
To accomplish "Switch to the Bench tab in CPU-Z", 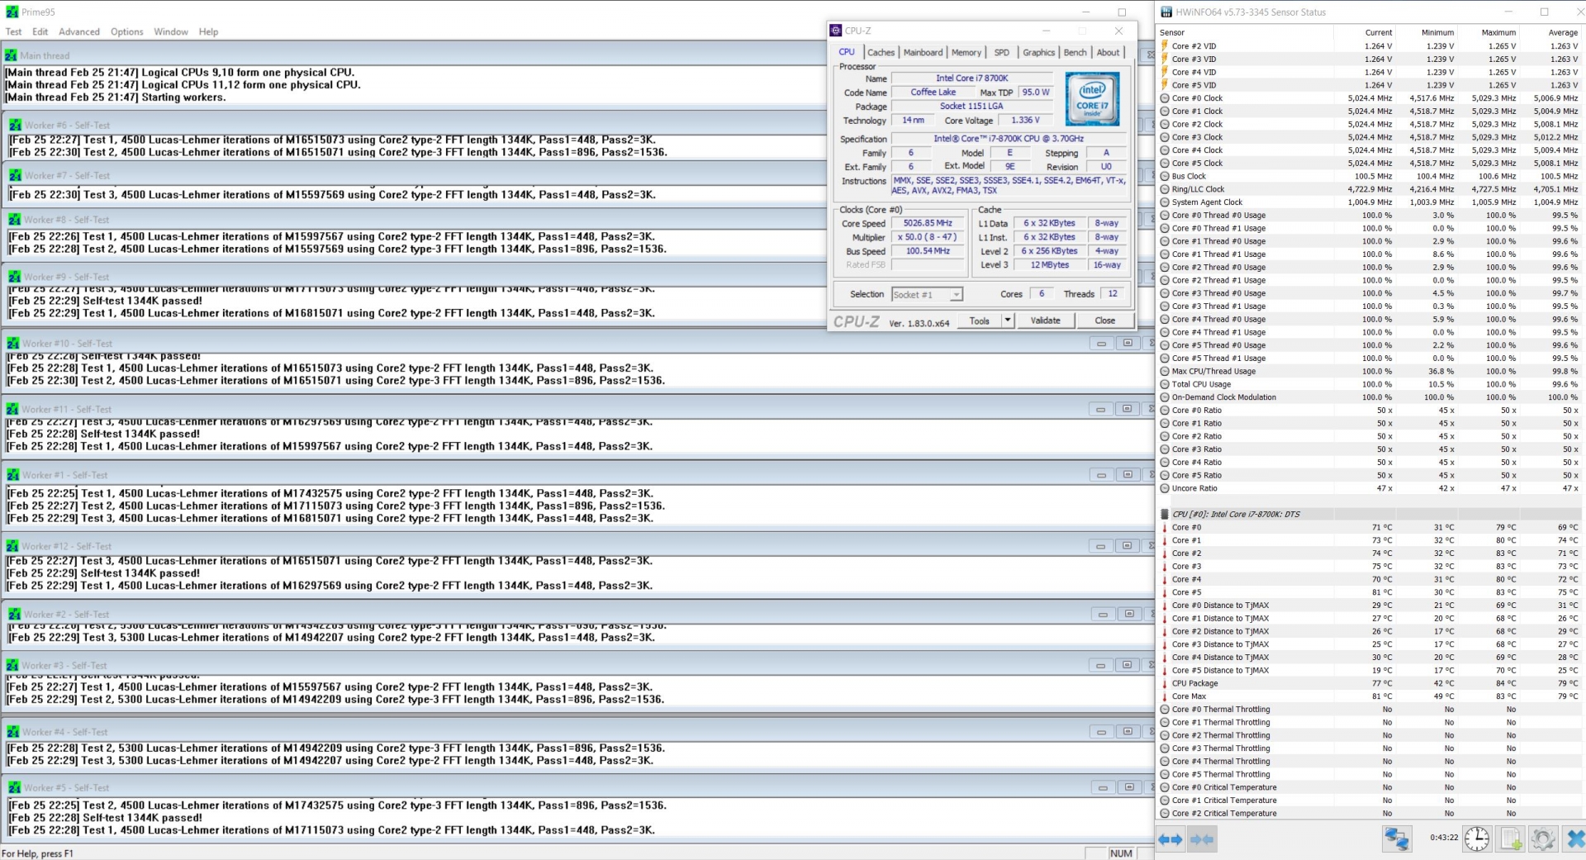I will tap(1075, 52).
